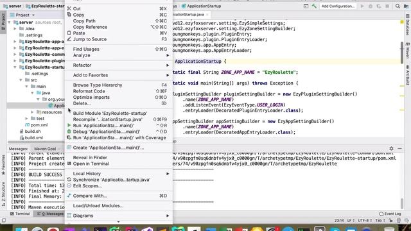Click the Build hammer icon in toolbar
Screen dimensions: 411x231
tap(314, 6)
